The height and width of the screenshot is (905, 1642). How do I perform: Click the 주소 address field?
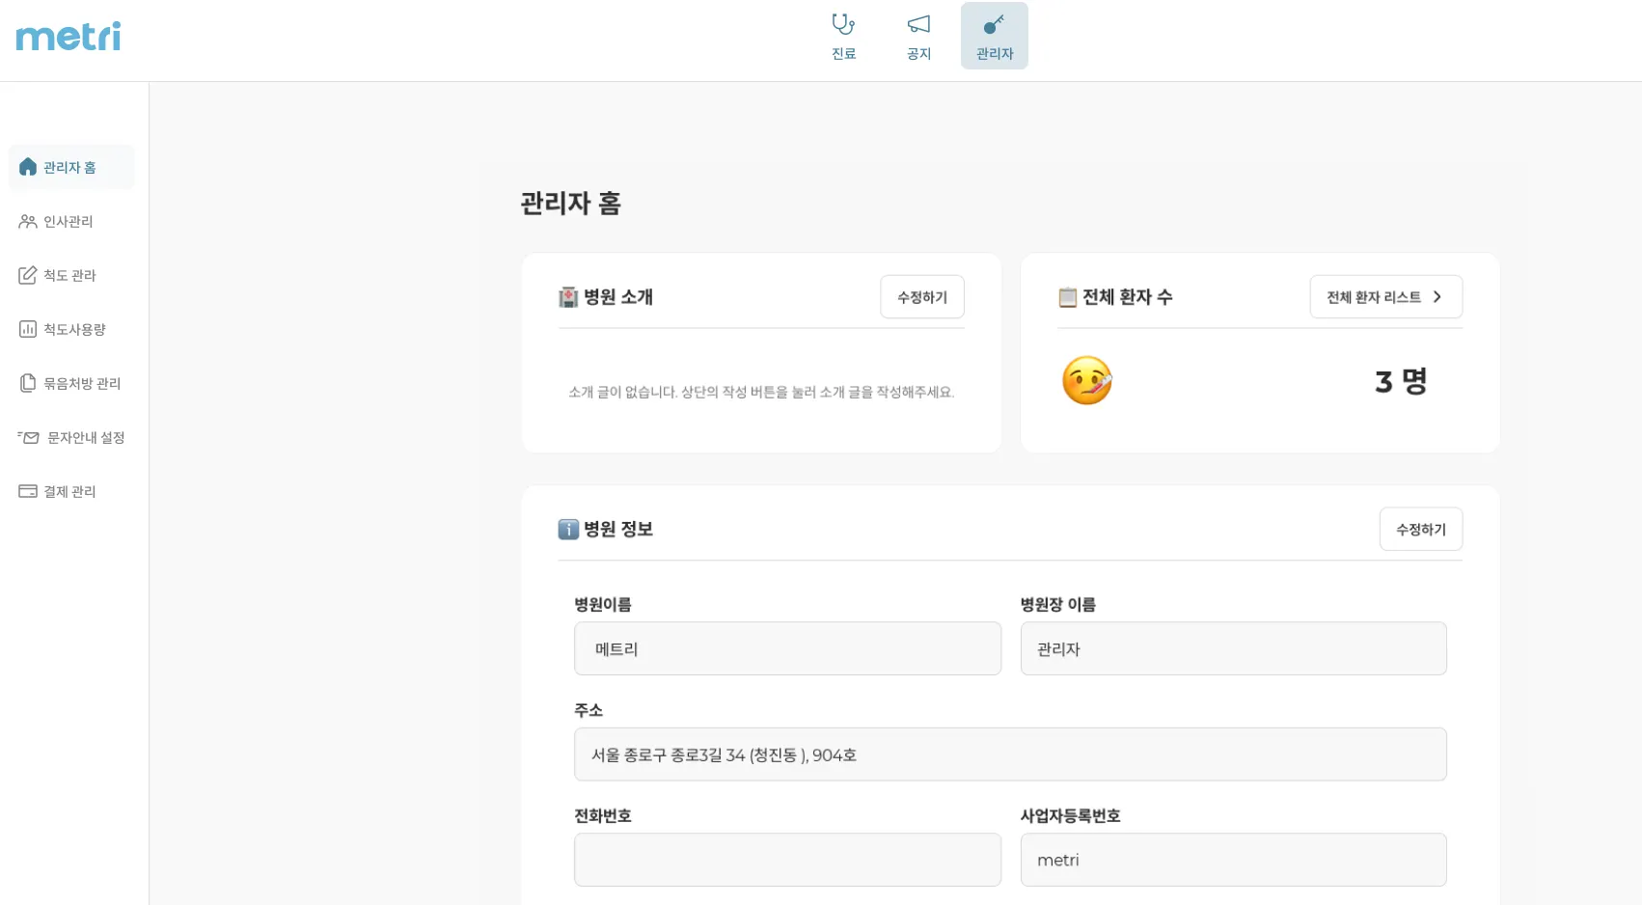click(1010, 754)
